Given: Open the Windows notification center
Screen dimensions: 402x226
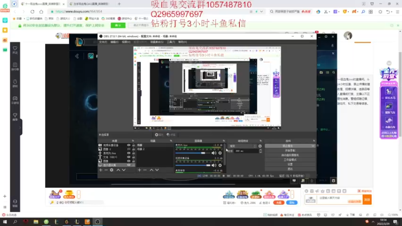Looking at the screenshot, I should coord(395,221).
